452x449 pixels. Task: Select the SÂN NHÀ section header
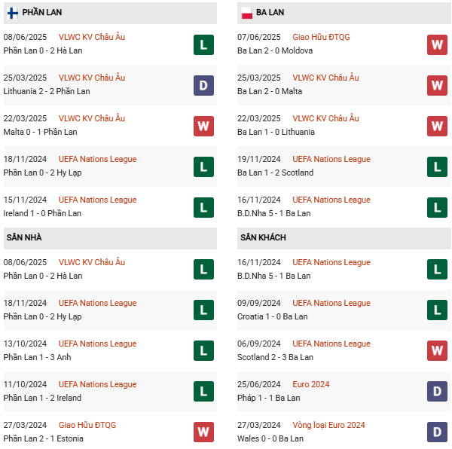pyautogui.click(x=23, y=238)
